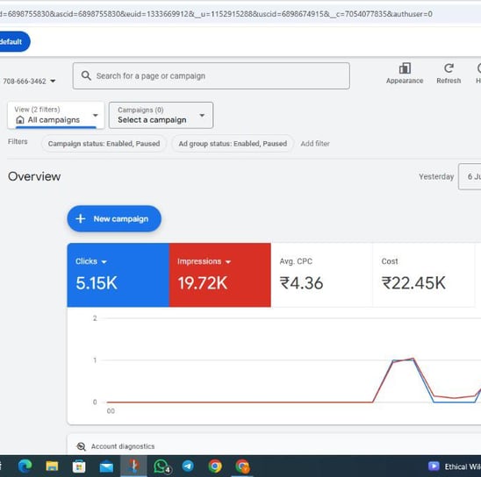
Task: Open the date range picker next to Yesterday
Action: (x=470, y=176)
